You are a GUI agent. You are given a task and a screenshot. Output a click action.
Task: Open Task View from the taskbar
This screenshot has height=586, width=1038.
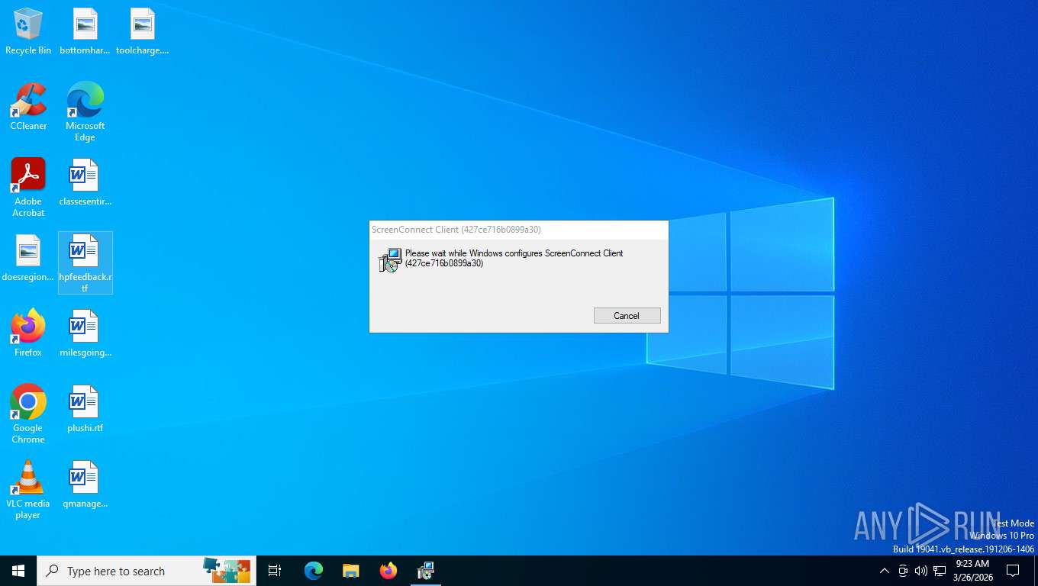(275, 571)
